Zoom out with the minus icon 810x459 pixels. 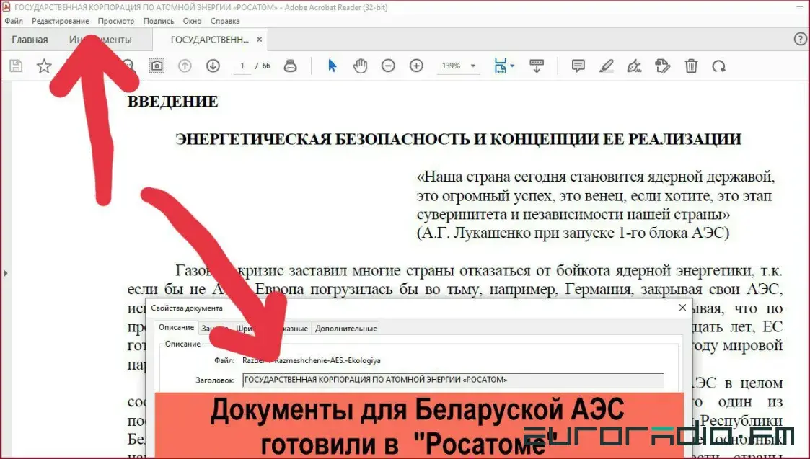tap(388, 66)
